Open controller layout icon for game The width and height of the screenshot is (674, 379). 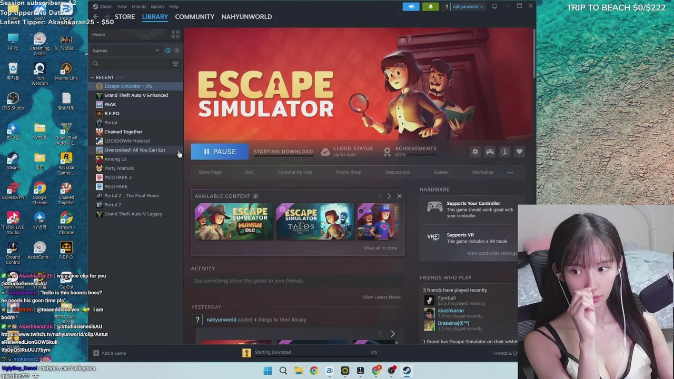click(x=490, y=152)
